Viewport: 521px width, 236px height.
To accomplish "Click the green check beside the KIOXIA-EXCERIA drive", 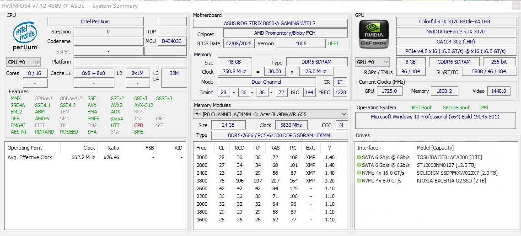I will point(359,181).
